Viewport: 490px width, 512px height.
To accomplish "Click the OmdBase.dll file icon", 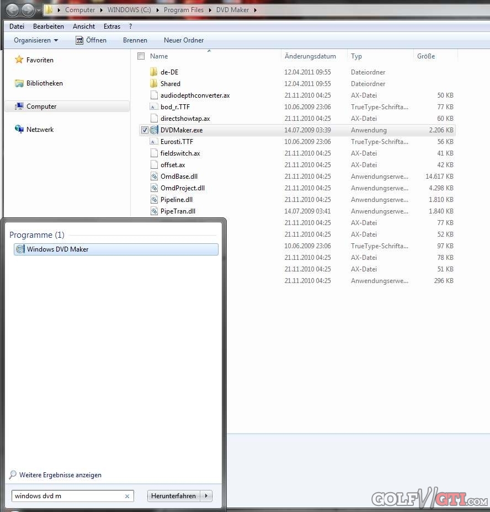I will (154, 177).
